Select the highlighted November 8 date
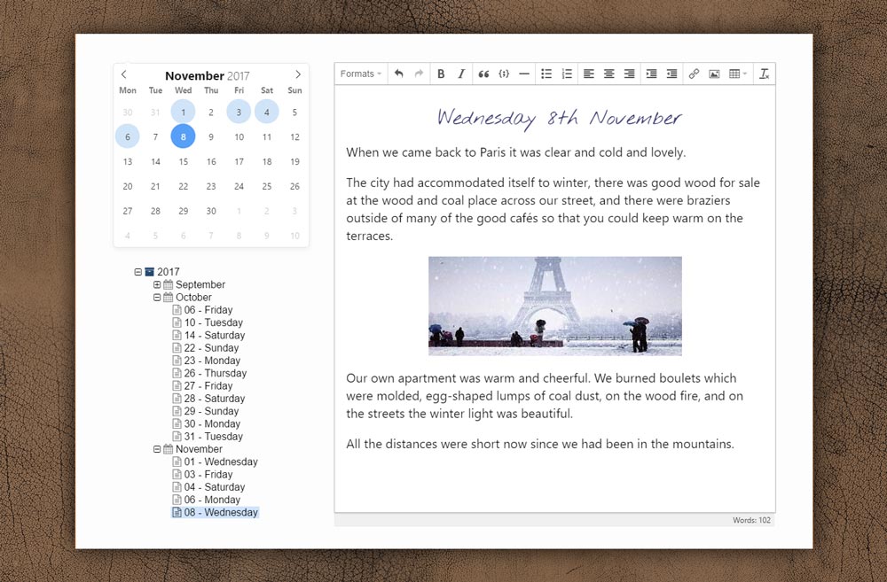This screenshot has height=582, width=887. 184,136
